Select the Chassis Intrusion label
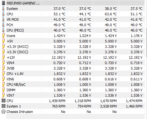This screenshot has width=147, height=119. coord(20,112)
